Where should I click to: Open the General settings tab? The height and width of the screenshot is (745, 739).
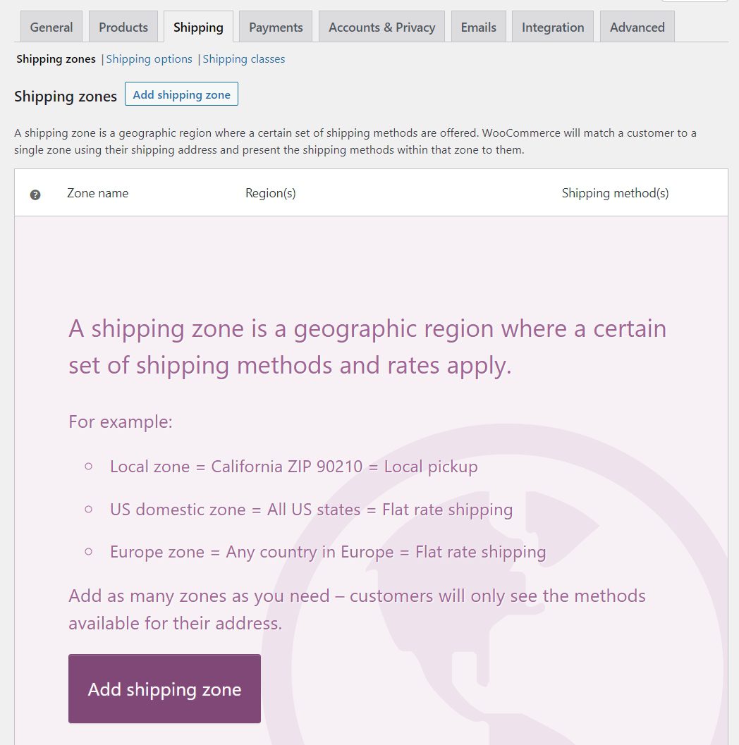[51, 26]
